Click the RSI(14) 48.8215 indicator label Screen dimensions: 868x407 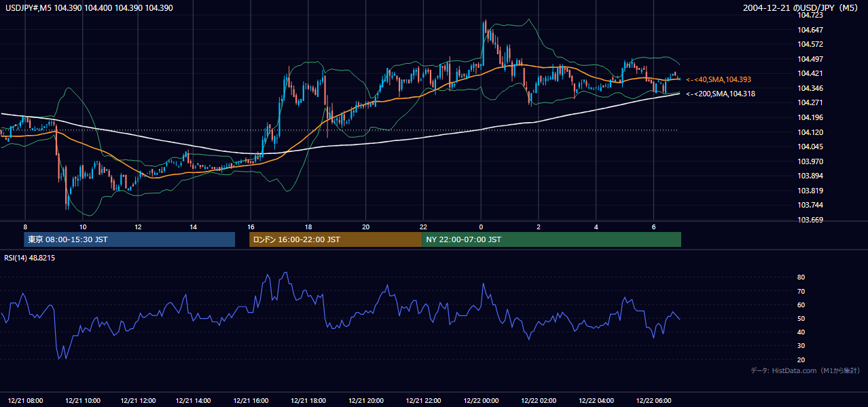[29, 258]
